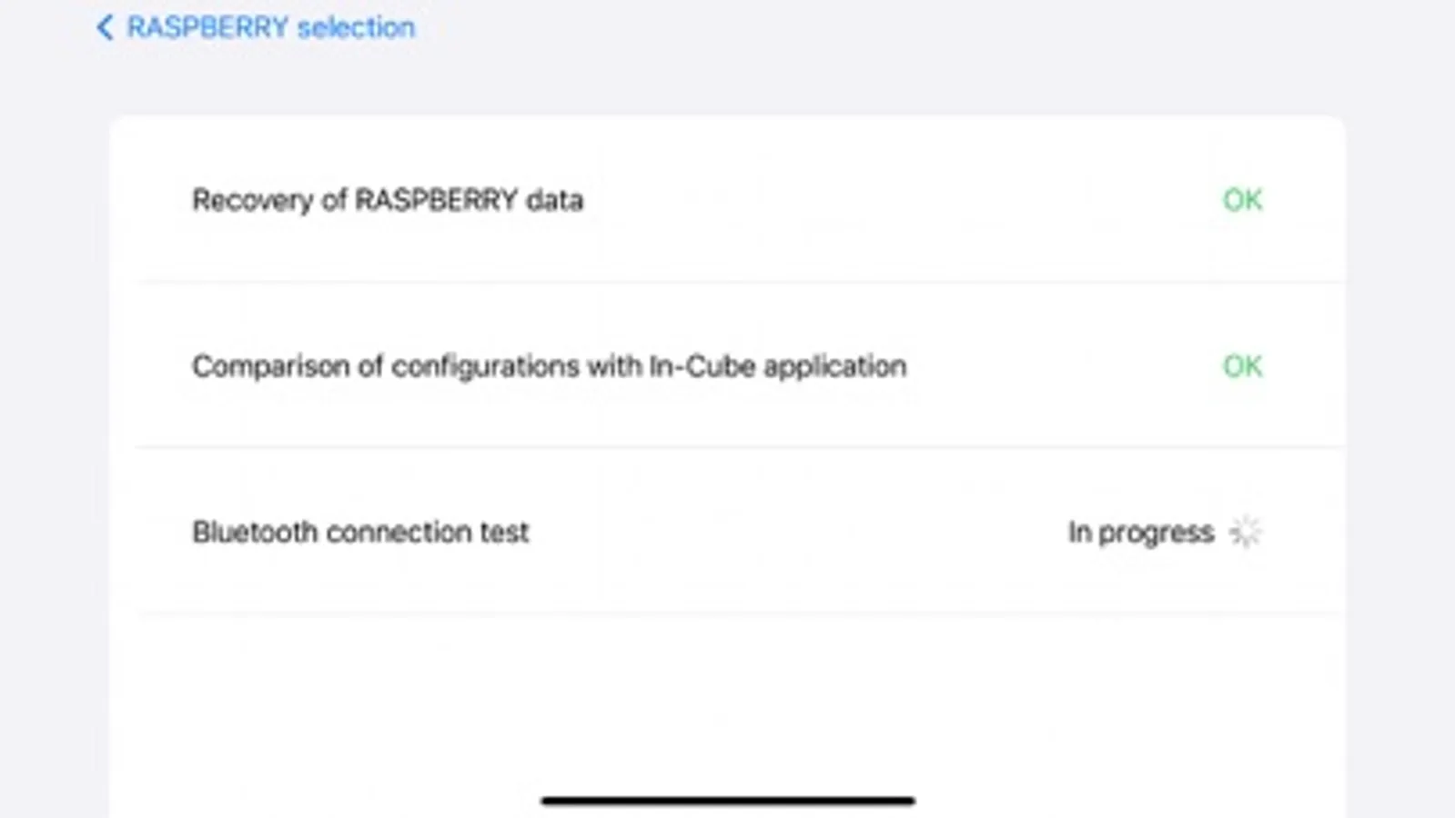Click empty white area below Bluetooth row
The width and height of the screenshot is (1455, 818).
coord(728,700)
